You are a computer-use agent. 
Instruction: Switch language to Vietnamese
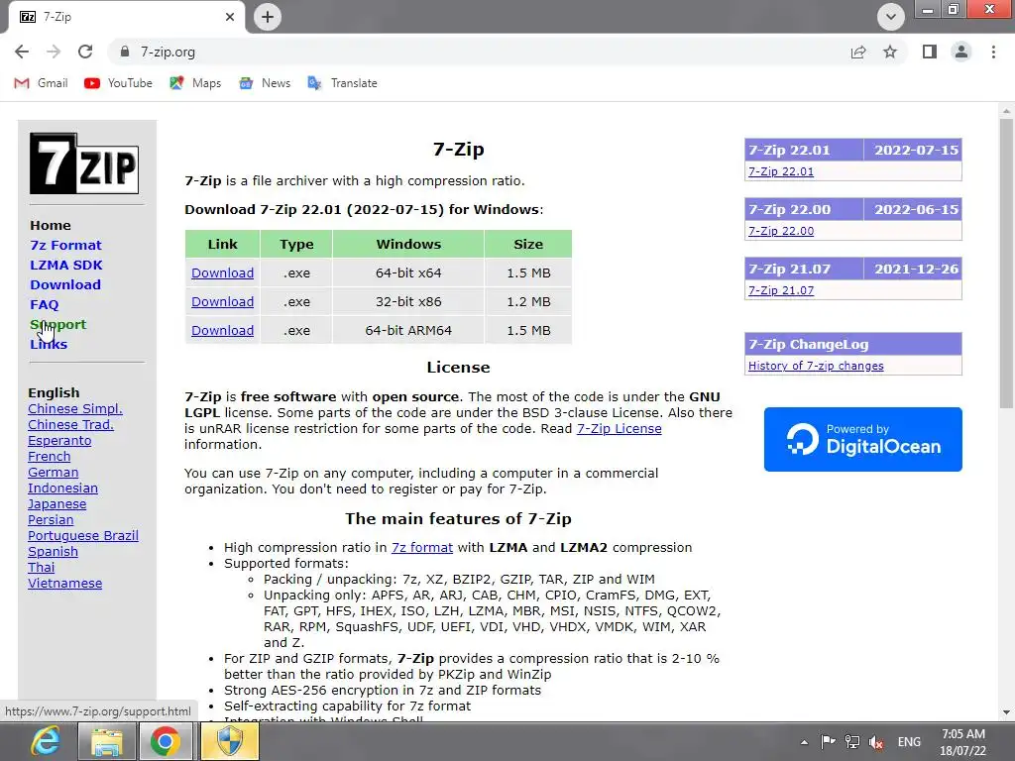(x=64, y=583)
